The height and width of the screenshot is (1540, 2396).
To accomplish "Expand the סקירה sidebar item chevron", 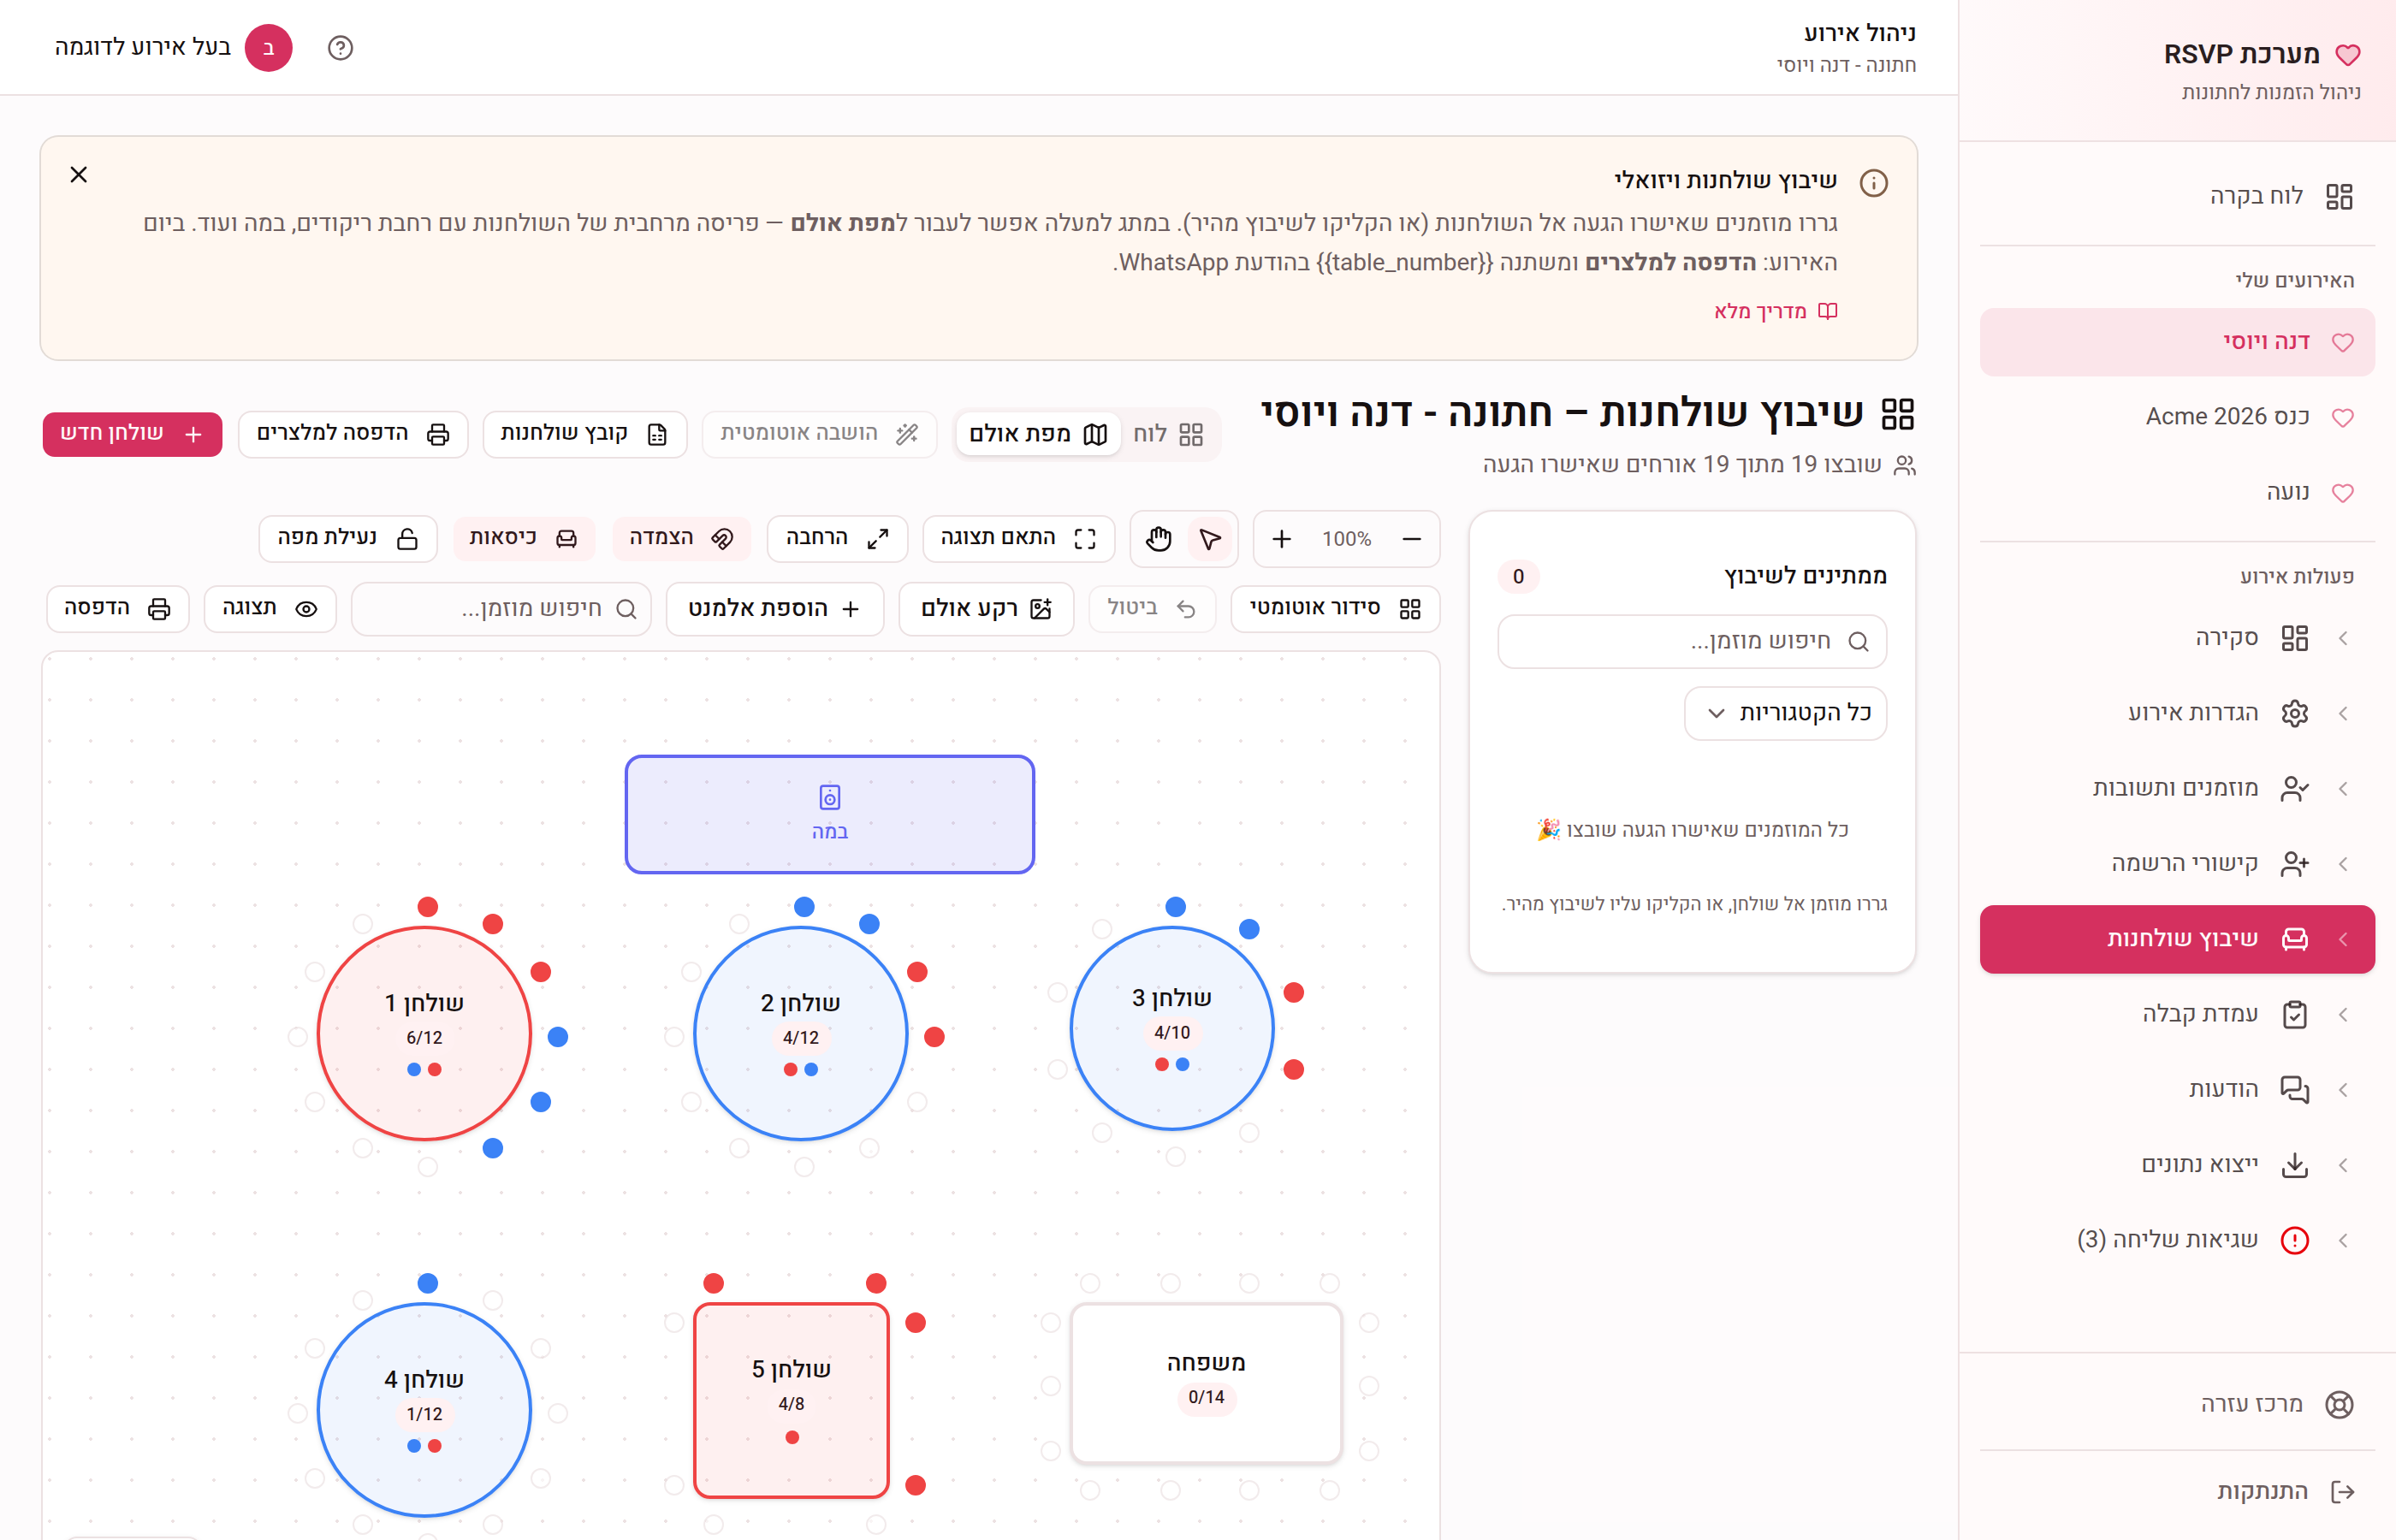I will (x=2343, y=638).
